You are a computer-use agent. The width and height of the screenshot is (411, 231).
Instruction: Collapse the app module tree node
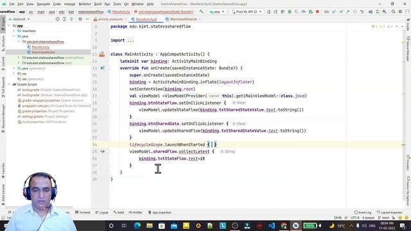(x=9, y=26)
